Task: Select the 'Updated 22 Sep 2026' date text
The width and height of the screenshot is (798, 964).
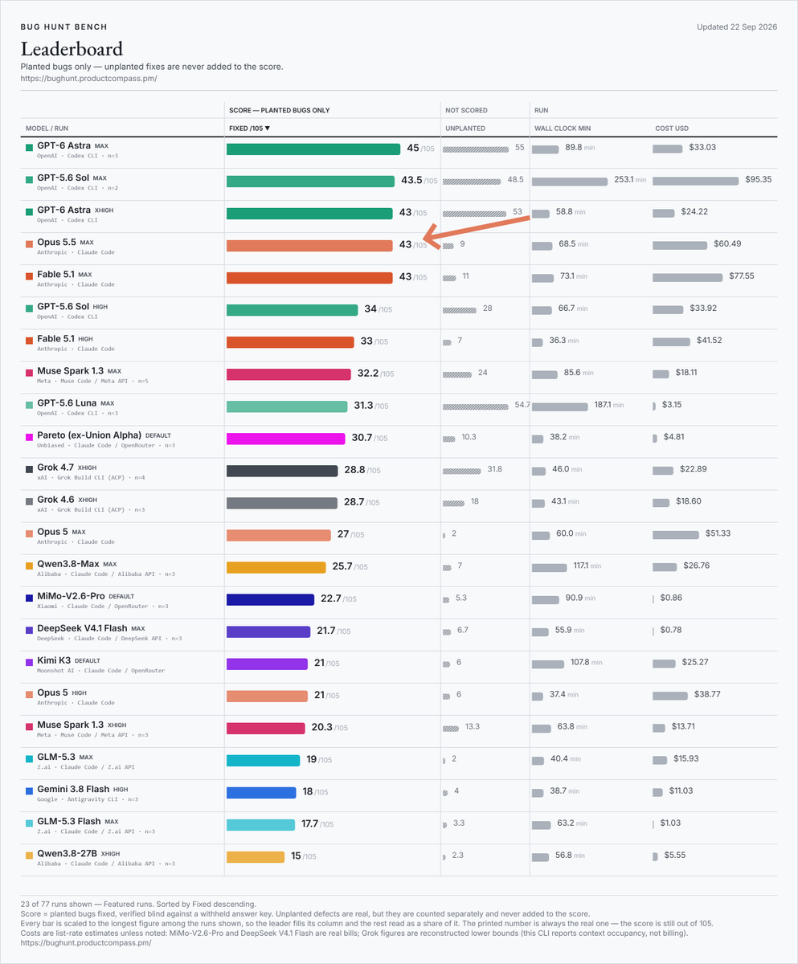Action: tap(737, 27)
